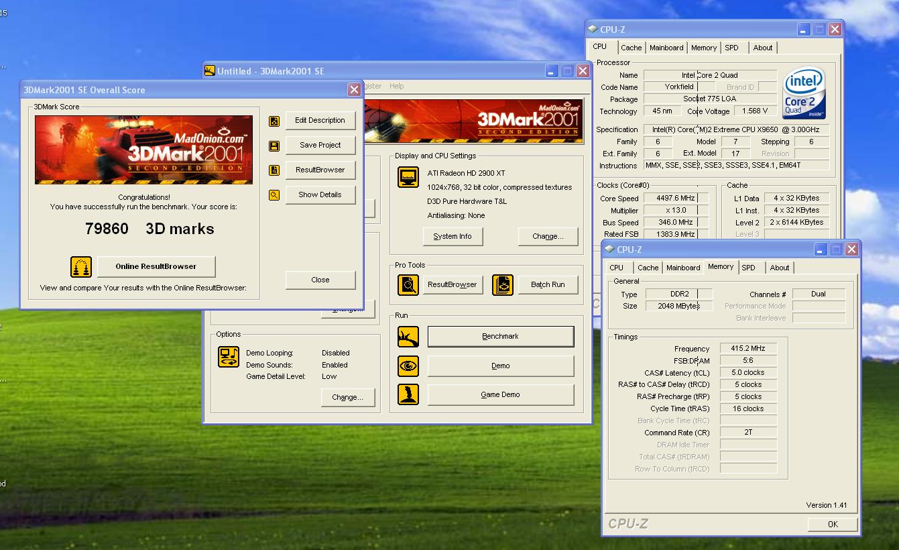Click Change in Display and CPU Settings
Image resolution: width=899 pixels, height=550 pixels.
point(548,237)
